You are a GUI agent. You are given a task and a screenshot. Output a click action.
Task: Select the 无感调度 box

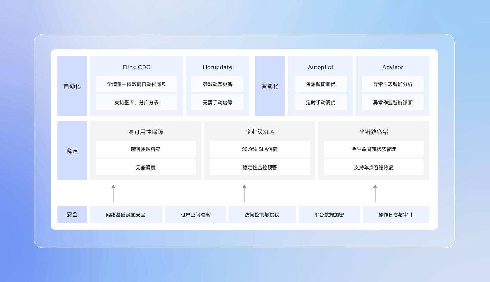(x=146, y=167)
